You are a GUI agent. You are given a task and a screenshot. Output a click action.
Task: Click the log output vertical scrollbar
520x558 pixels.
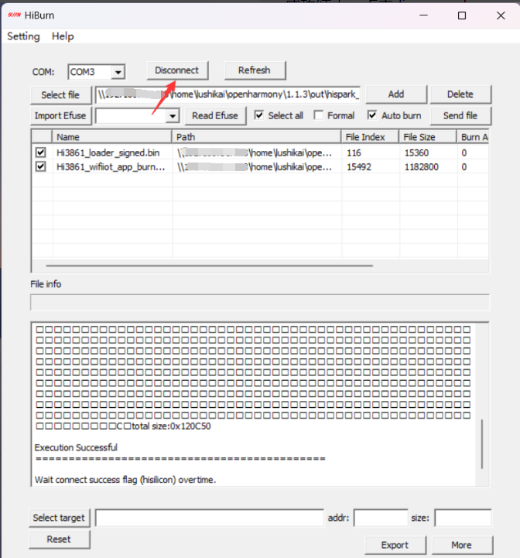click(482, 443)
